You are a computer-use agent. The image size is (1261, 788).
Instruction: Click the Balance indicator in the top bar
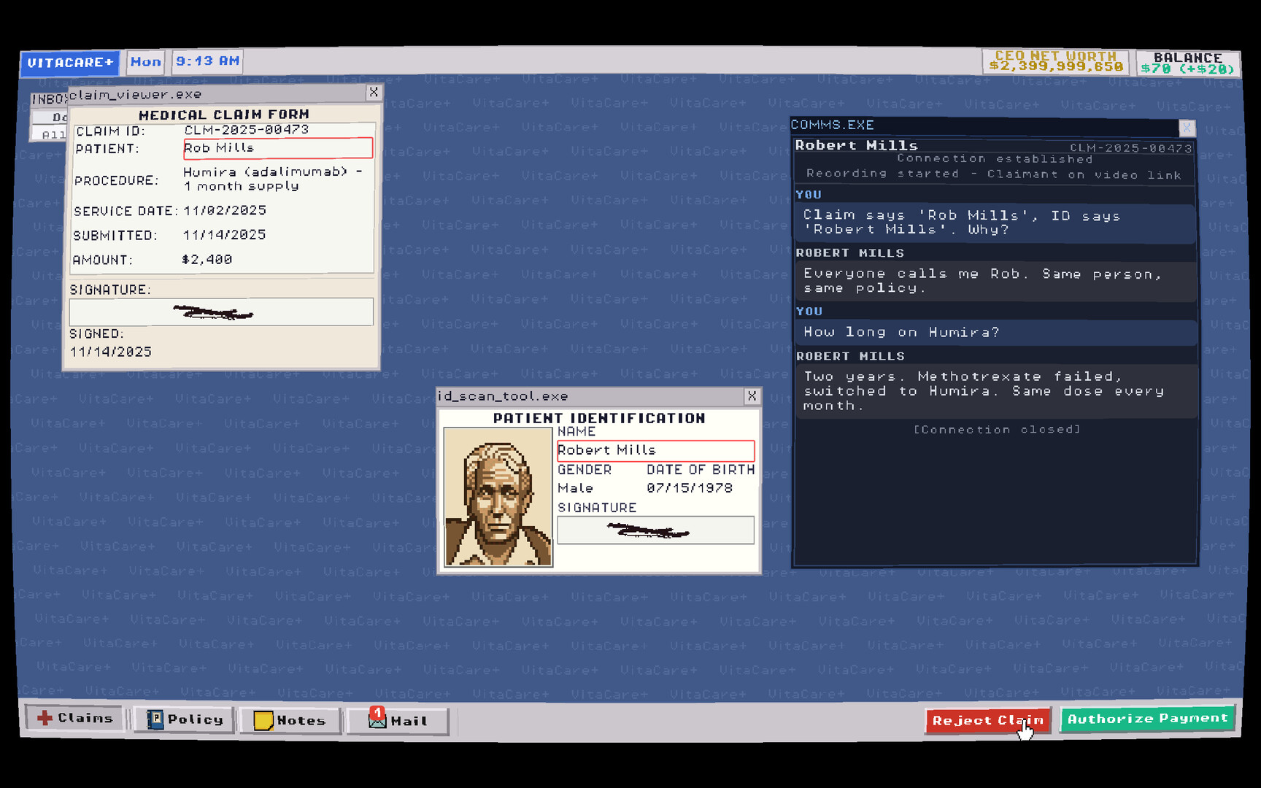point(1187,63)
